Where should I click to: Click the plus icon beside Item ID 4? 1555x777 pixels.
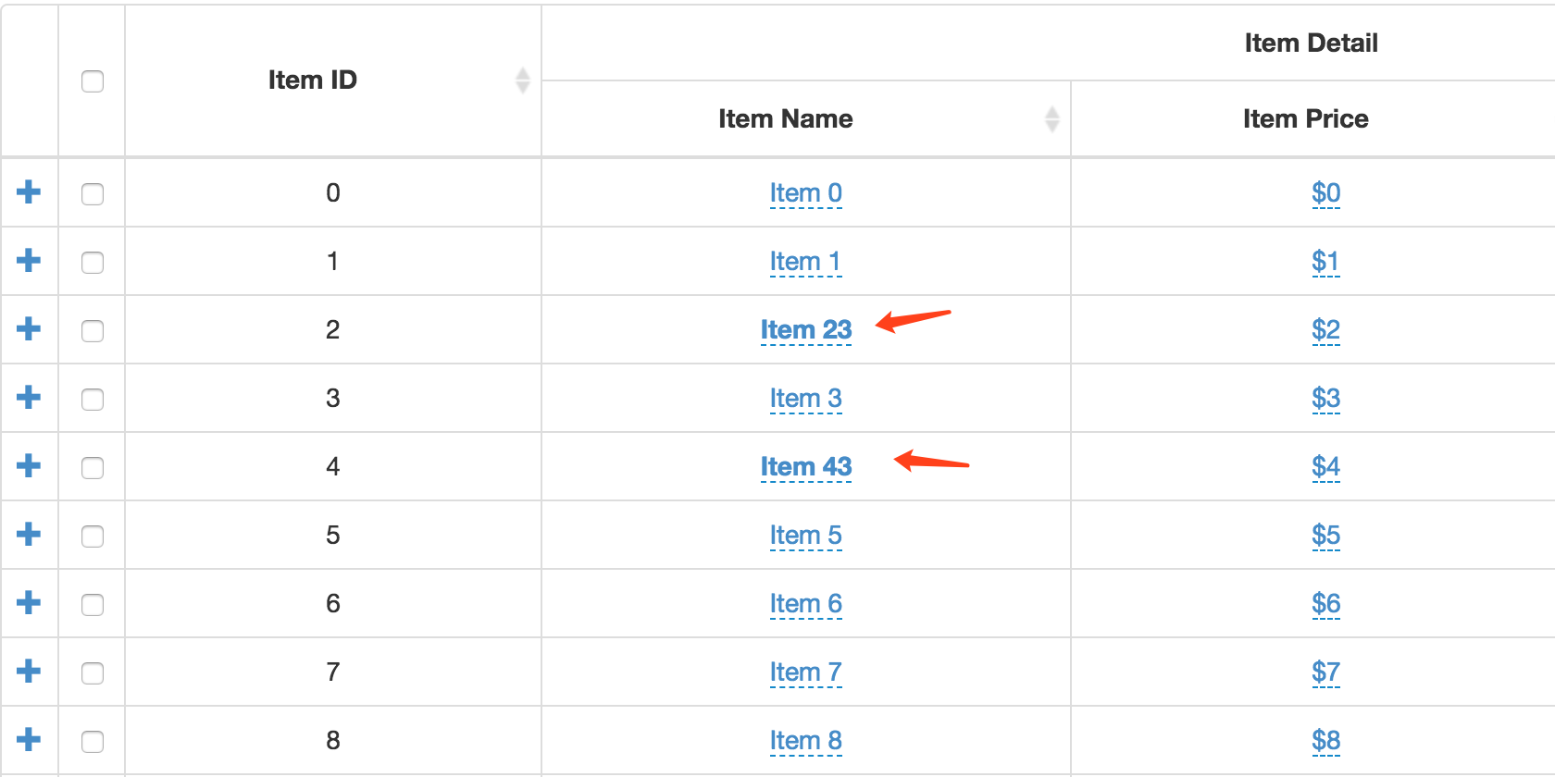pyautogui.click(x=29, y=466)
